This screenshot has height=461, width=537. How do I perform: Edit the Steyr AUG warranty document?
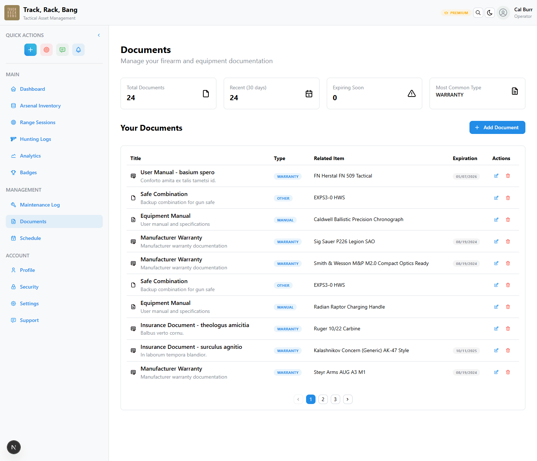(x=496, y=372)
